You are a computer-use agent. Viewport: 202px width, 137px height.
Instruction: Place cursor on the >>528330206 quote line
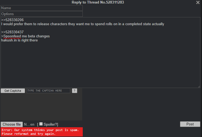pyautogui.click(x=12, y=20)
